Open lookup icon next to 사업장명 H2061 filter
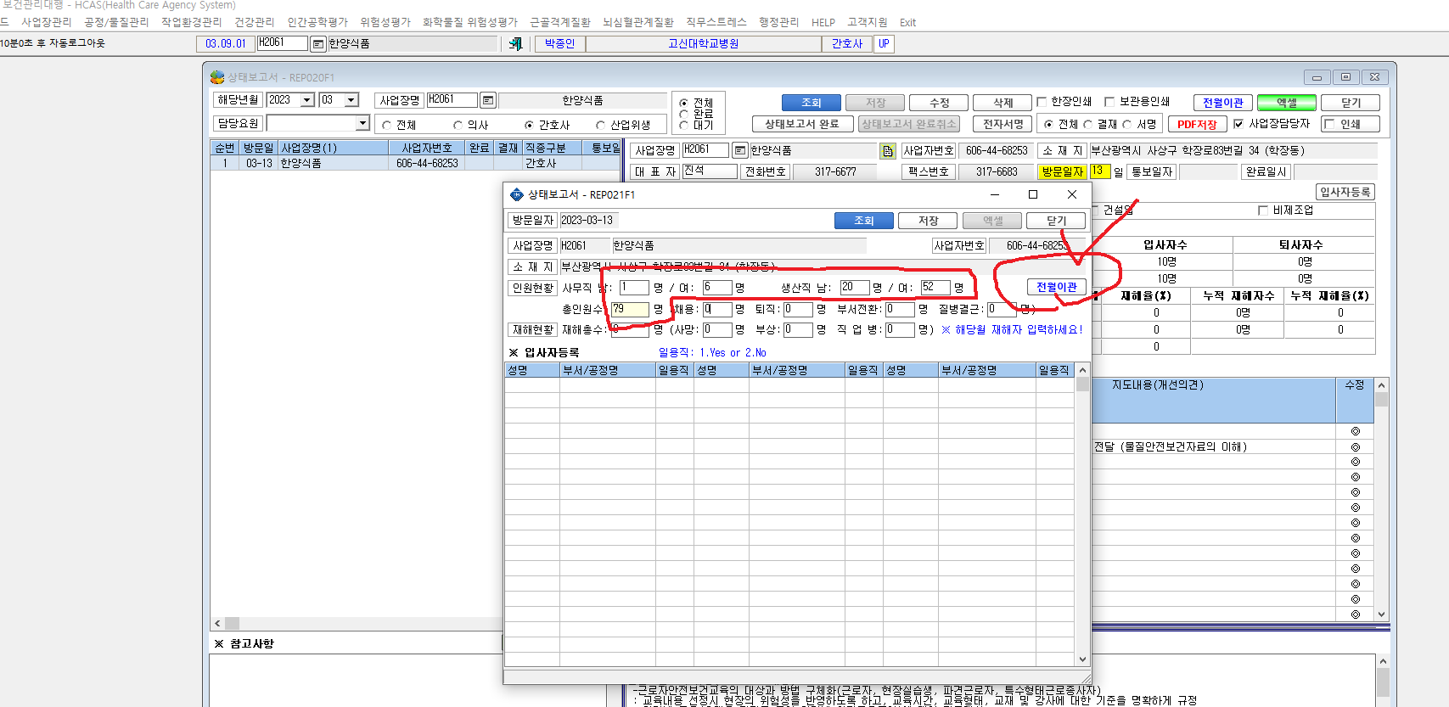This screenshot has width=1449, height=707. (x=488, y=100)
